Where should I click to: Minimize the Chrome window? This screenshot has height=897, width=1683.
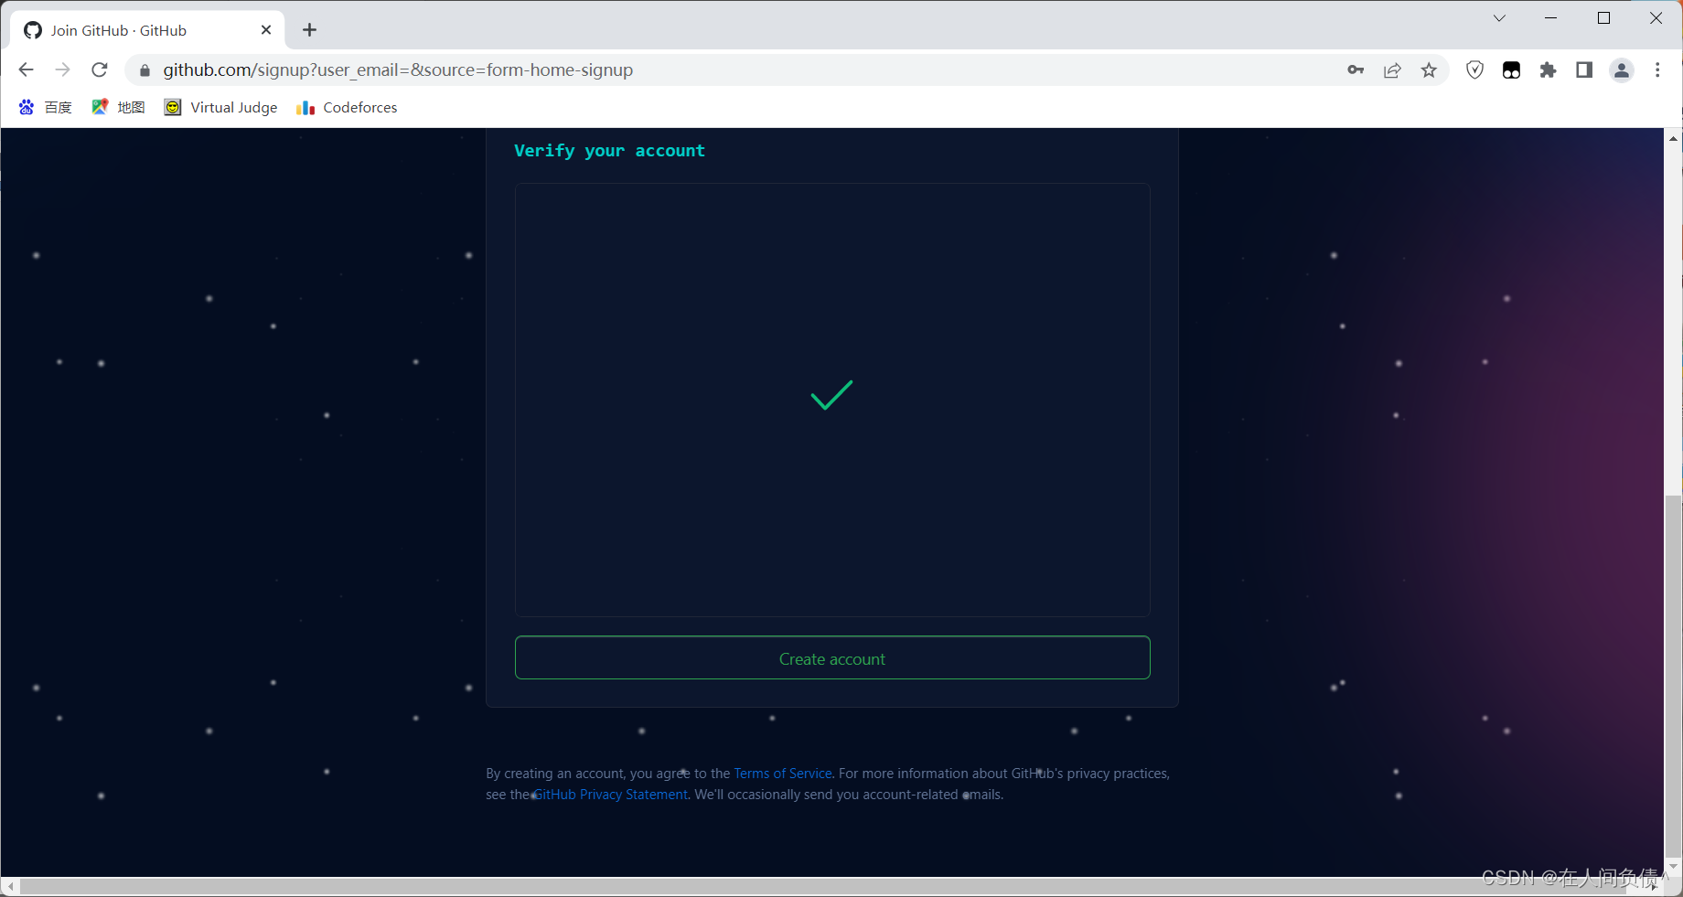[1551, 18]
